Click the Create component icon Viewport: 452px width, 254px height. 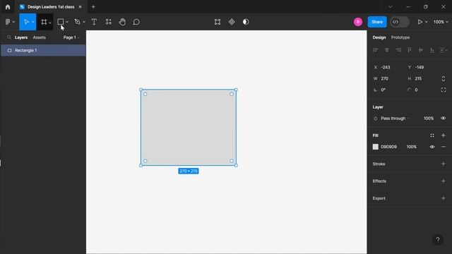[232, 22]
